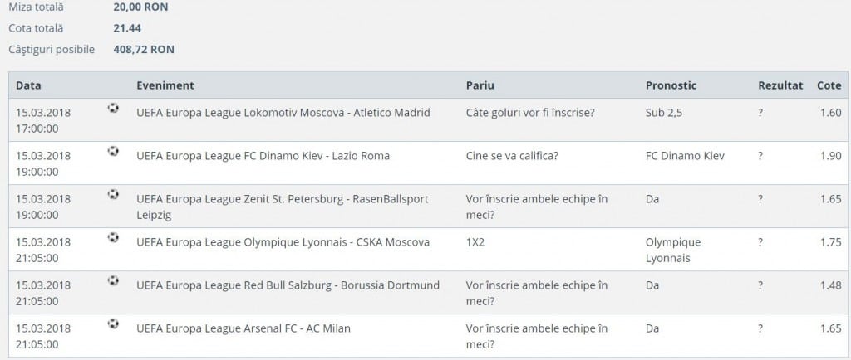
Task: Click soccer ball icon for Zenit St. Petersburg match
Action: click(x=113, y=194)
